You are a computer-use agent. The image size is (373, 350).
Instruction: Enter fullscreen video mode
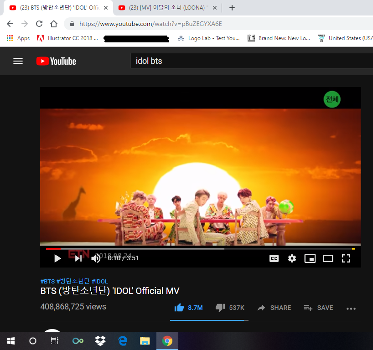point(346,258)
